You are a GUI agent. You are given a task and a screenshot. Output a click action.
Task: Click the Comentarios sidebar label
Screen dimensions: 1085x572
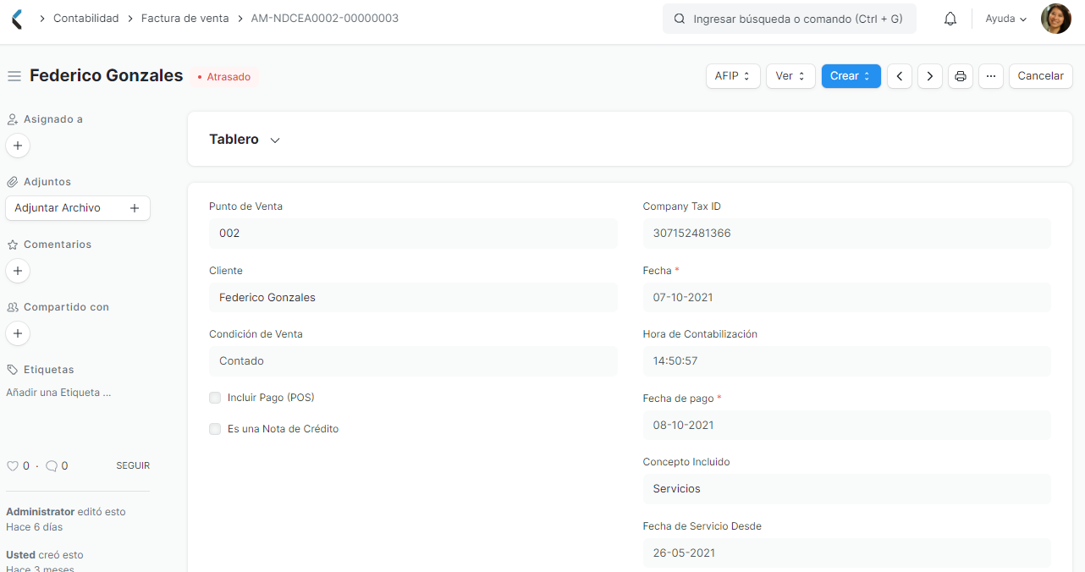pyautogui.click(x=58, y=245)
